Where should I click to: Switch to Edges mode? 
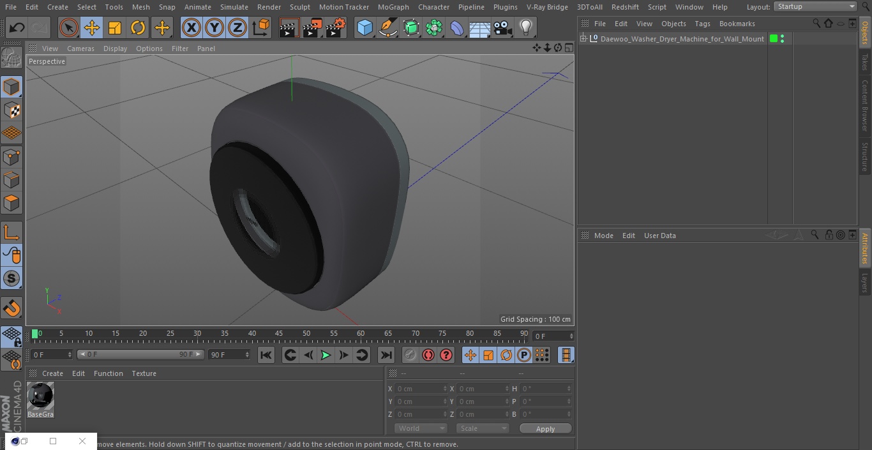click(11, 180)
